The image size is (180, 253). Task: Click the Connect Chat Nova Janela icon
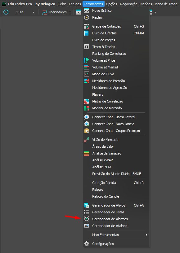pyautogui.click(x=87, y=124)
